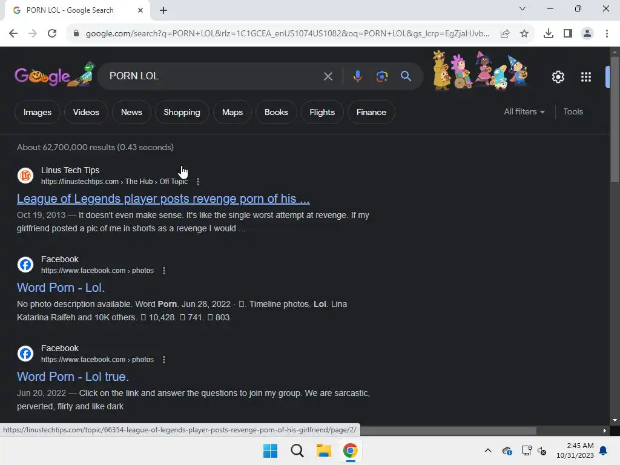Viewport: 620px width, 465px height.
Task: Click the browser back arrow
Action: 13,34
